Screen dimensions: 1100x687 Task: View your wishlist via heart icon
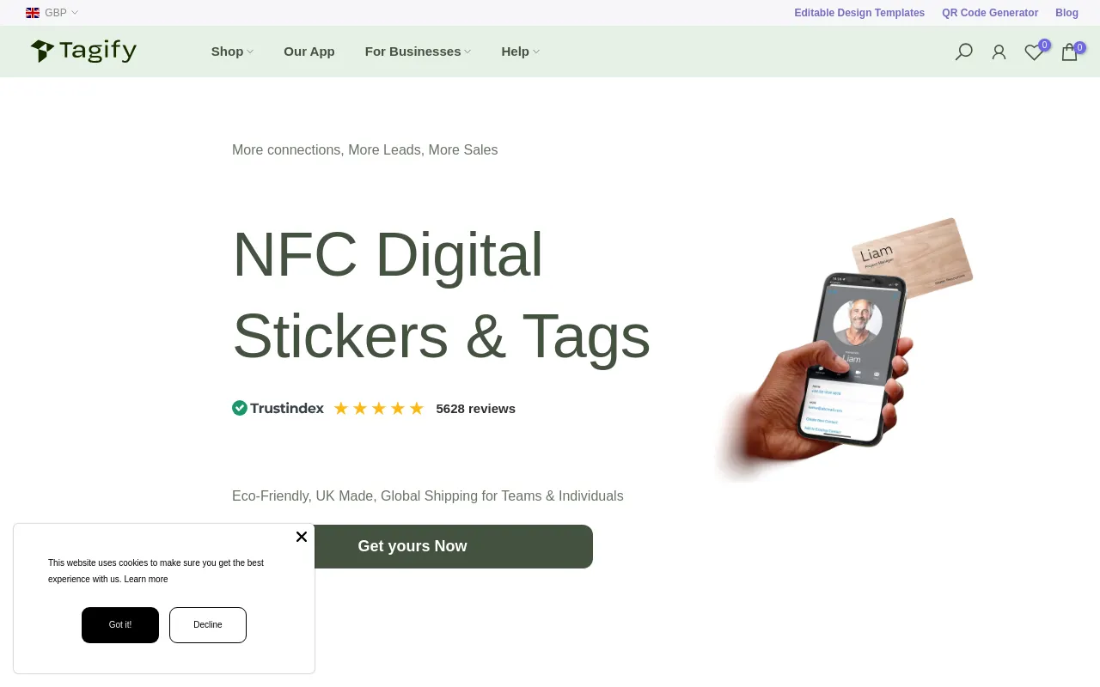click(x=1033, y=52)
